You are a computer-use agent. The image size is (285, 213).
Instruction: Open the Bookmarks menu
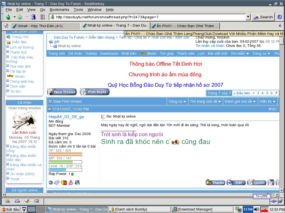pos(59,9)
